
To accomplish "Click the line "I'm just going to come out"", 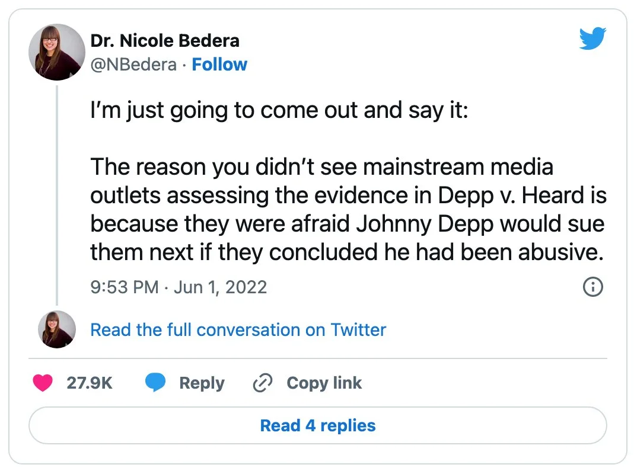I will pyautogui.click(x=279, y=111).
